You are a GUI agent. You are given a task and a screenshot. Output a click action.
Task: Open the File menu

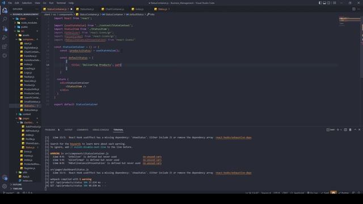pos(10,3)
